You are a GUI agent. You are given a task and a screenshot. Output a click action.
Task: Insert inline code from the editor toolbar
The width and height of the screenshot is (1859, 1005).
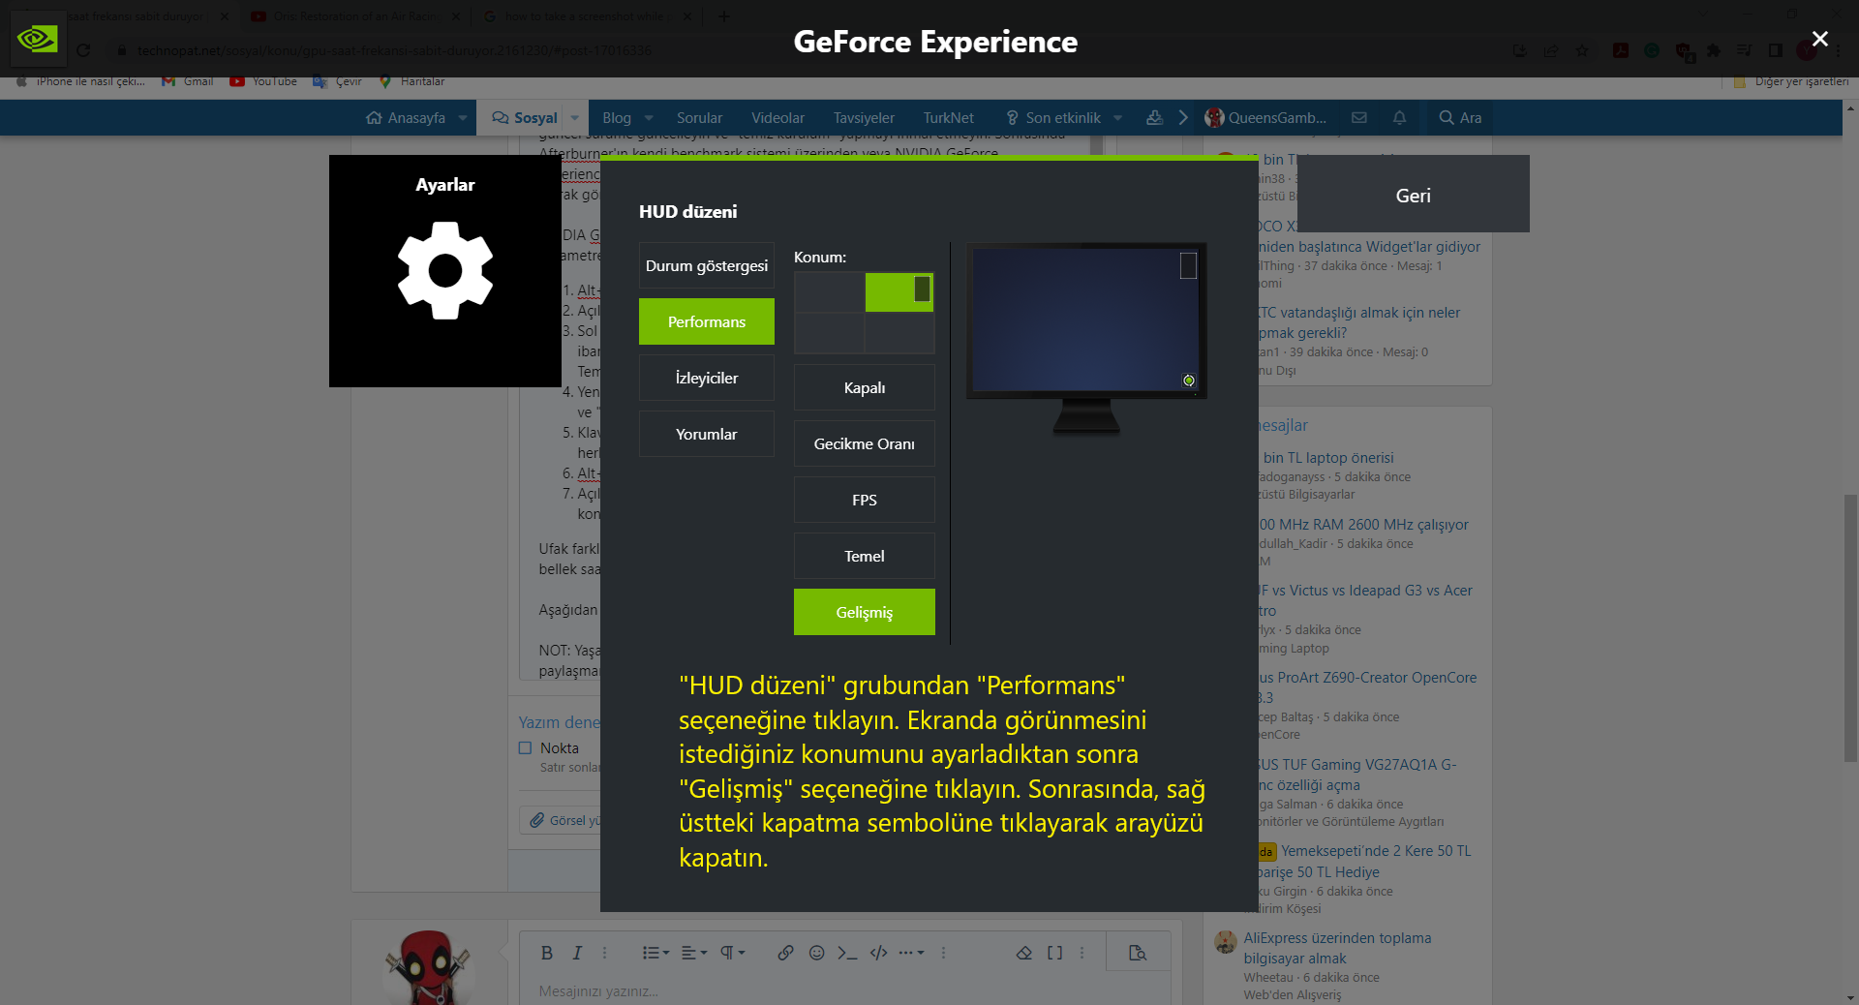click(x=847, y=953)
